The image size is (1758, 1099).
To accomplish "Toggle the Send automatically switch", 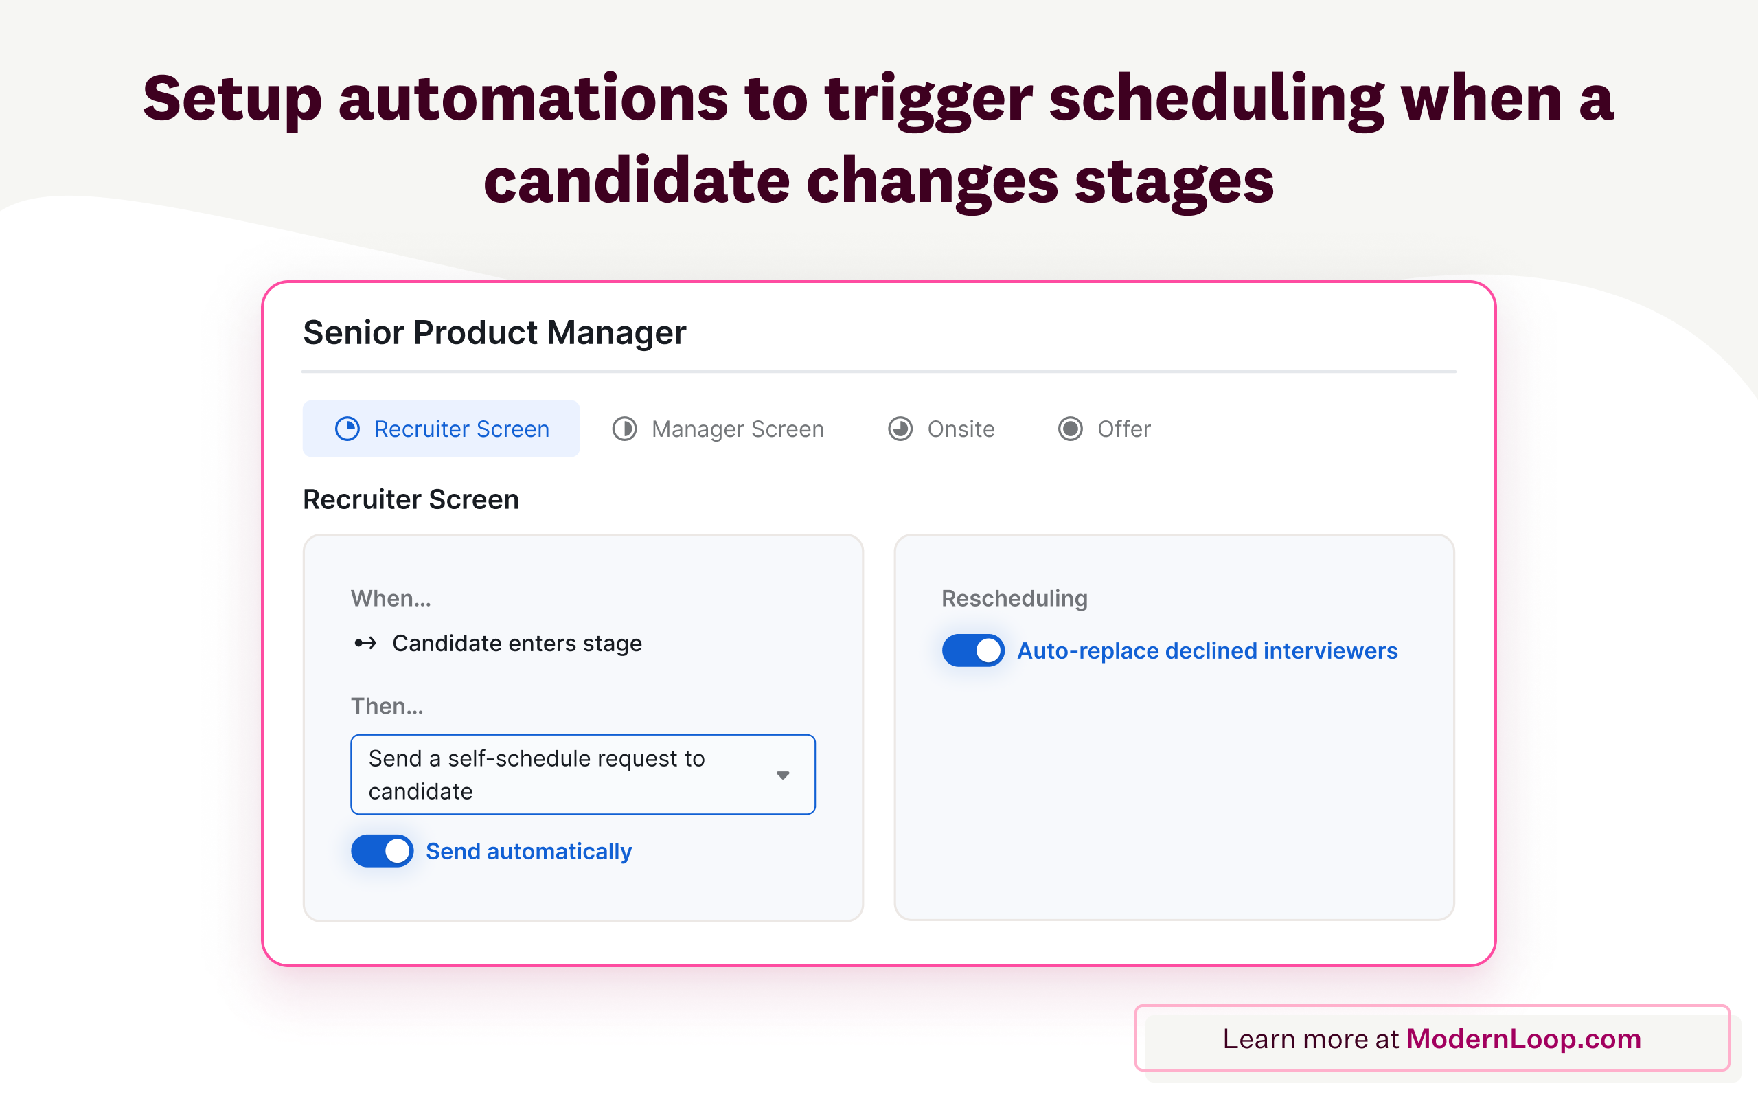I will [x=382, y=851].
